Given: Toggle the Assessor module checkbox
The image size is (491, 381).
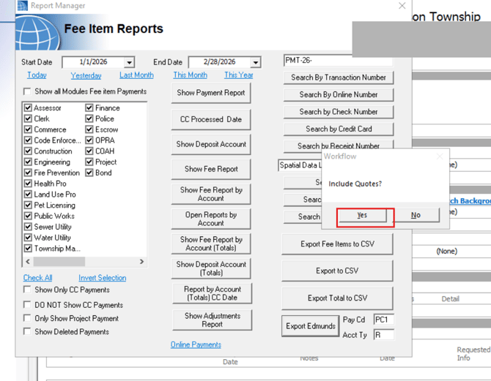Looking at the screenshot, I should pos(28,108).
